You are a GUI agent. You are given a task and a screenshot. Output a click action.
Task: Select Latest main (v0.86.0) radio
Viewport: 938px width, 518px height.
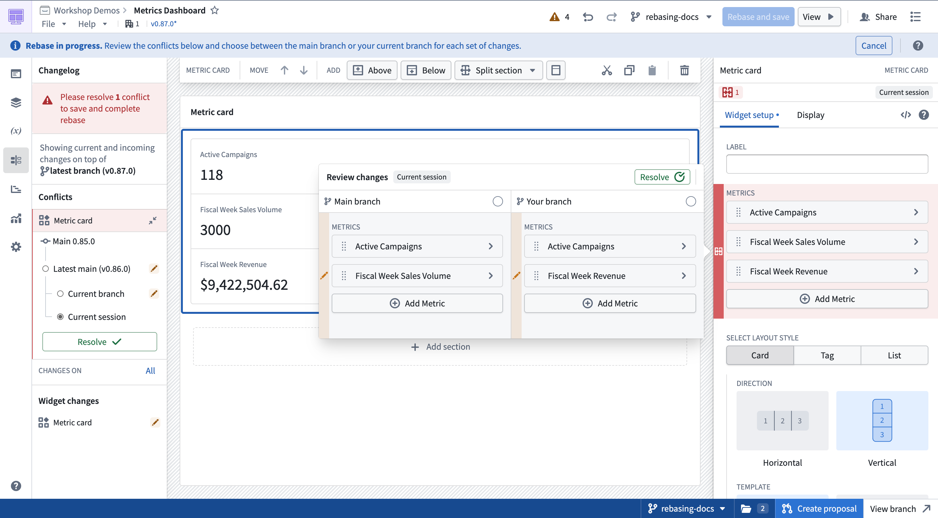pos(46,269)
